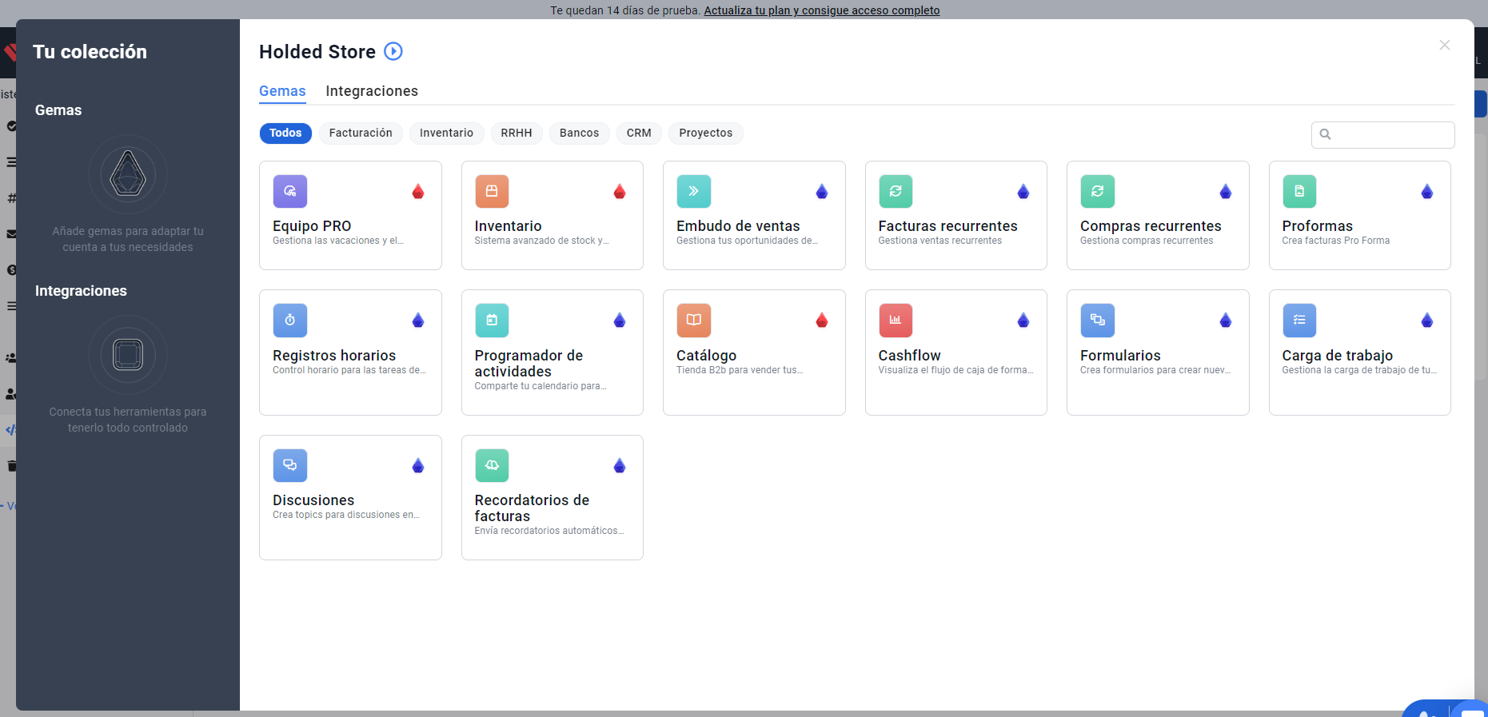1488x717 pixels.
Task: Click the blue gem on Proformas card
Action: tap(1427, 191)
